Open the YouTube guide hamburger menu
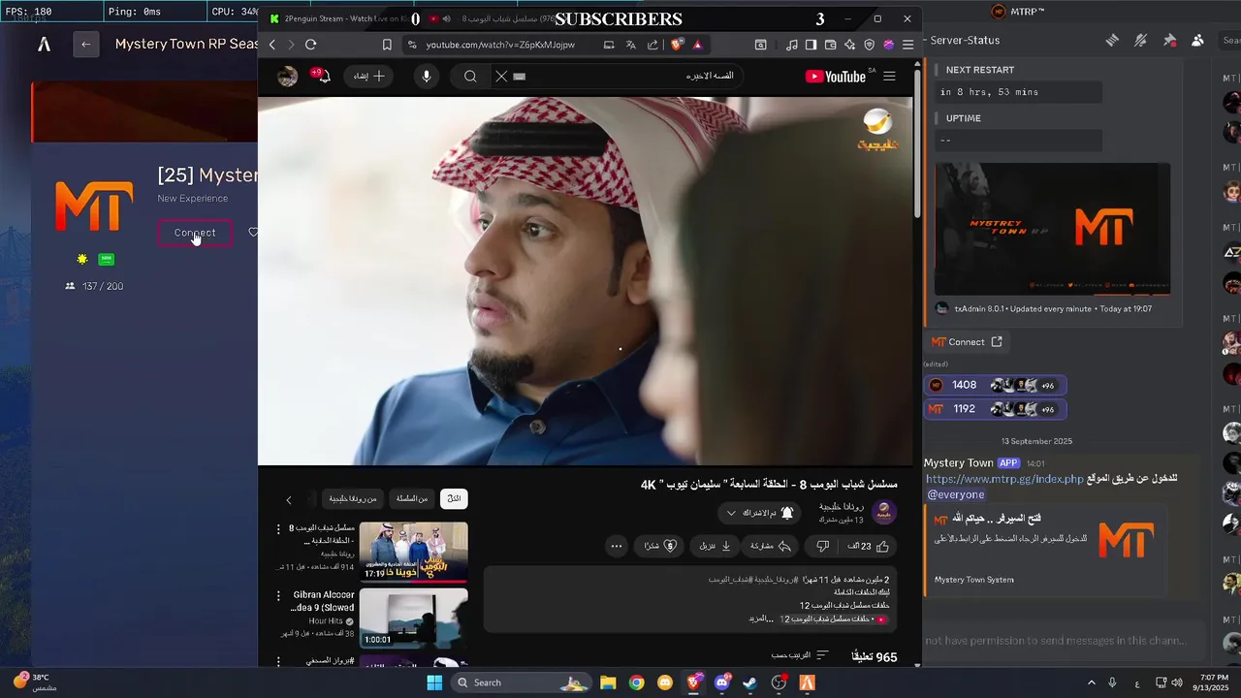 pyautogui.click(x=889, y=76)
